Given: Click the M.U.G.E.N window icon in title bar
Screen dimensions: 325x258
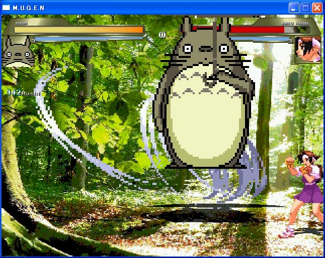Looking at the screenshot, I should coord(6,8).
